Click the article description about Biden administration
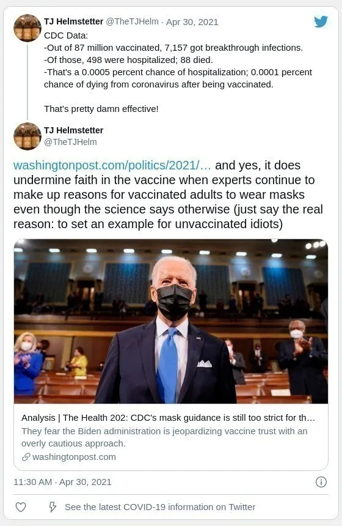This screenshot has height=526, width=342. [164, 437]
